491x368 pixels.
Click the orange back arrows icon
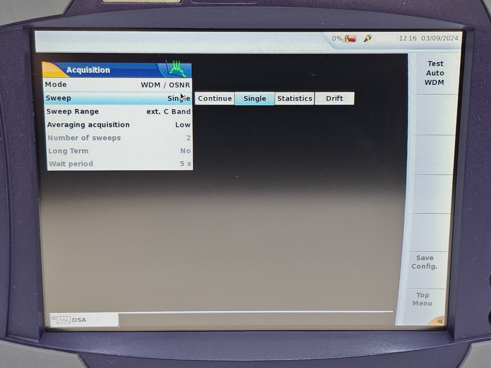click(x=439, y=321)
